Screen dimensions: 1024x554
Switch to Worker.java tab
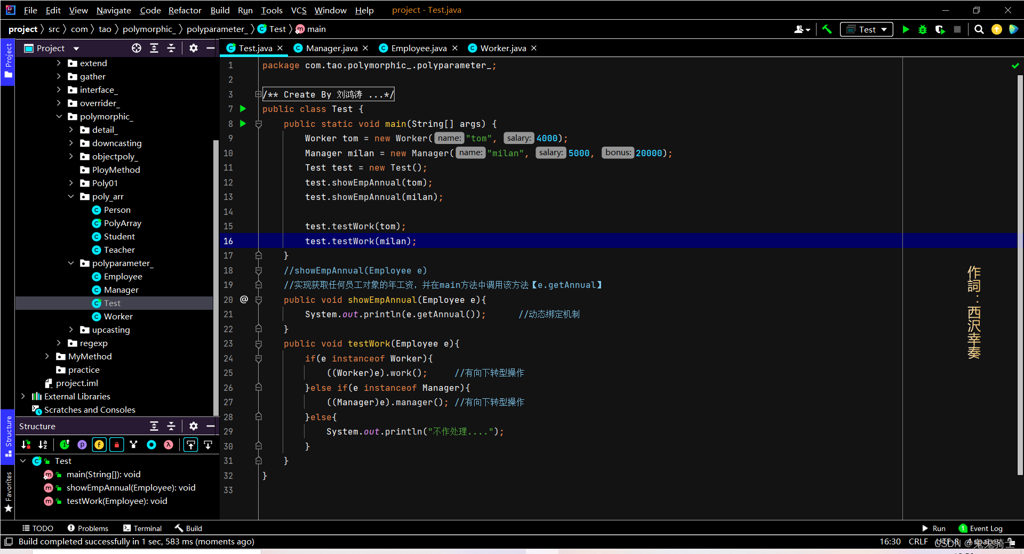(x=503, y=48)
